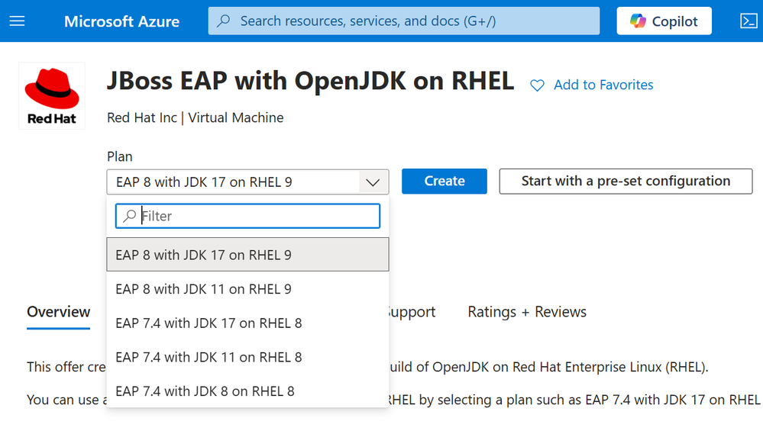Go to Microsoft Azure home

(x=121, y=21)
